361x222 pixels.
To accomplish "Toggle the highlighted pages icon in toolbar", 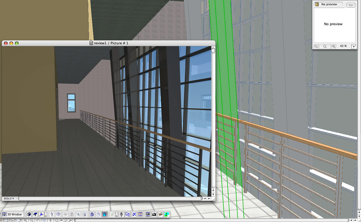I will tap(104, 214).
